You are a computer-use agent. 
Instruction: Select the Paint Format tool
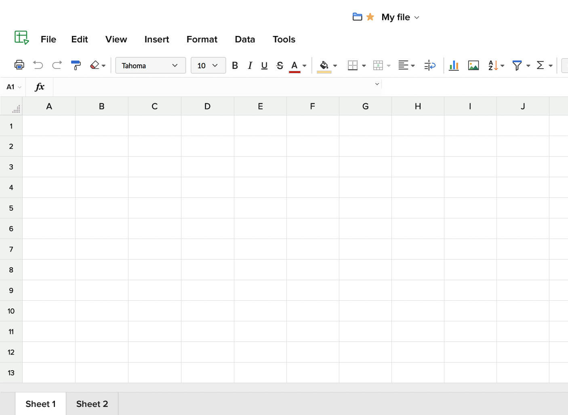click(76, 65)
